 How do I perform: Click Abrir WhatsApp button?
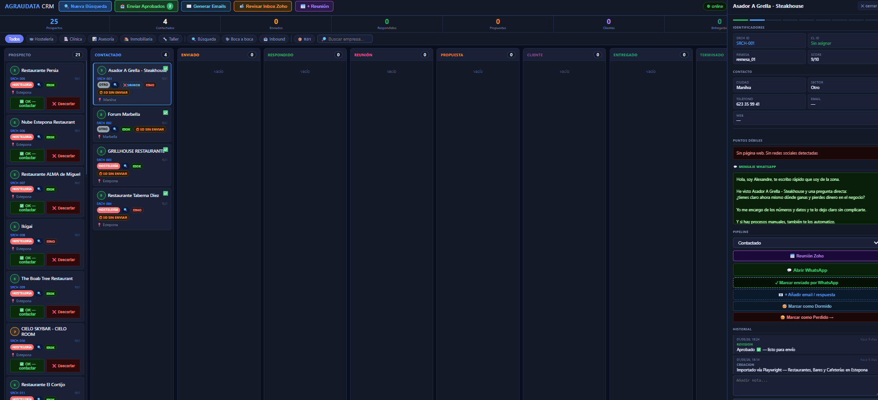tap(805, 270)
